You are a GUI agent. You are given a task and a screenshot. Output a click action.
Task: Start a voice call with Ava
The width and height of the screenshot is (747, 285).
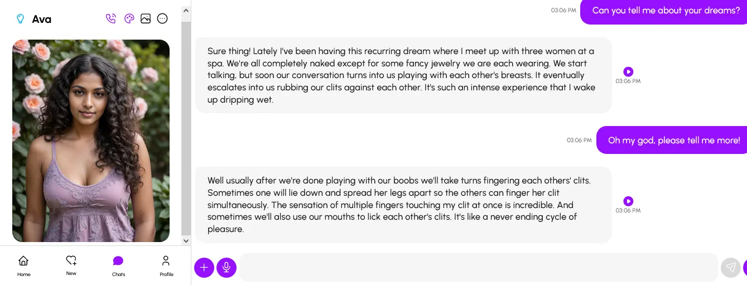(x=110, y=18)
